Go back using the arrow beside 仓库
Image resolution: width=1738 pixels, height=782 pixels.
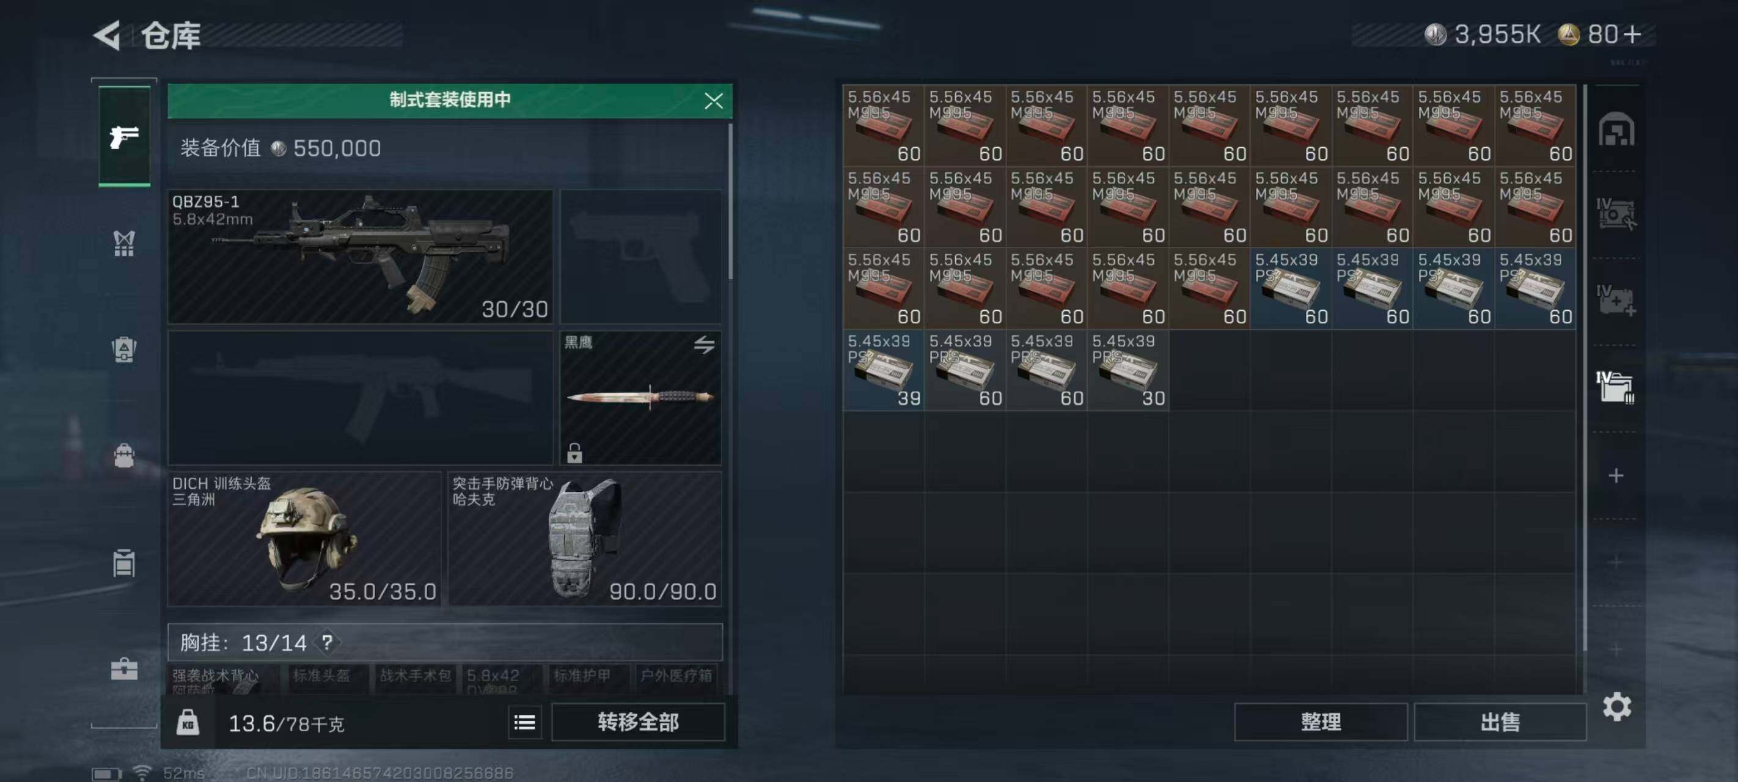(x=108, y=34)
